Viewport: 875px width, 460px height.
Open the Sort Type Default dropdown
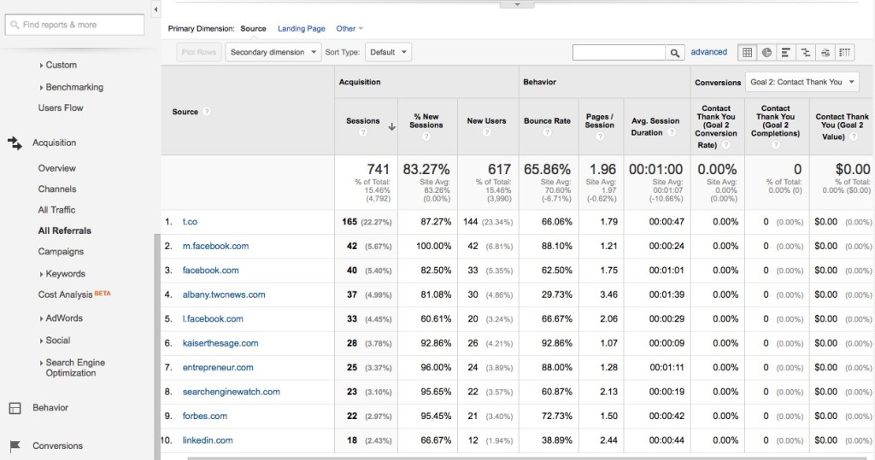click(x=389, y=52)
